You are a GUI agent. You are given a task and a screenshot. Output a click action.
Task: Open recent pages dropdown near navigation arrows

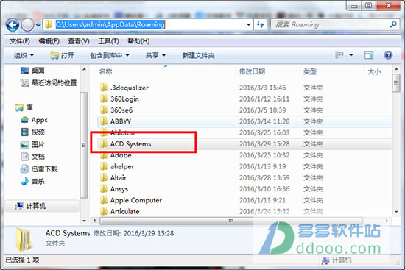pos(38,25)
